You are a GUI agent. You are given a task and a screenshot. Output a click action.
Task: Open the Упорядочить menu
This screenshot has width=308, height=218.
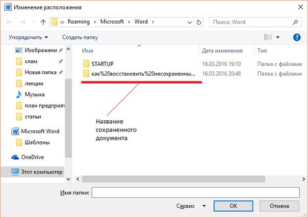28,37
